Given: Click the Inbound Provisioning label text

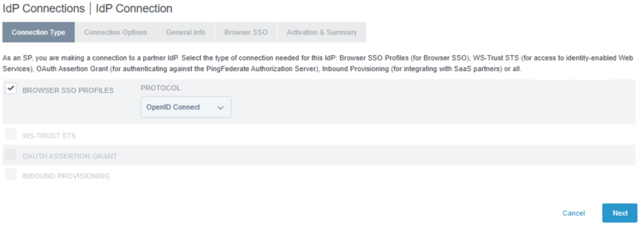Looking at the screenshot, I should point(66,176).
